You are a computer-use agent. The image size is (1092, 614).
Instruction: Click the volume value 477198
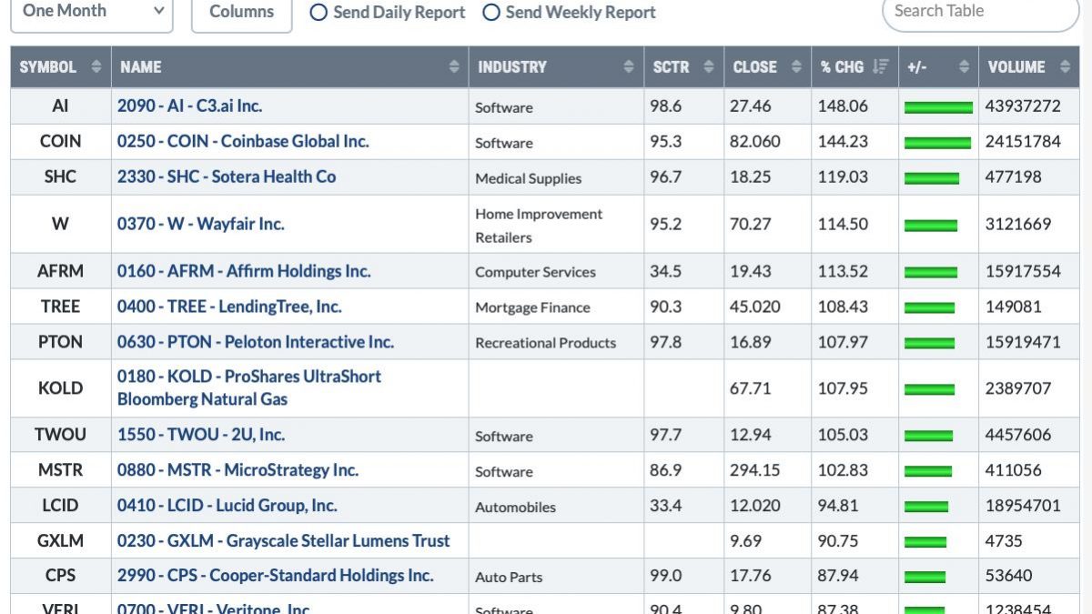pyautogui.click(x=1014, y=176)
